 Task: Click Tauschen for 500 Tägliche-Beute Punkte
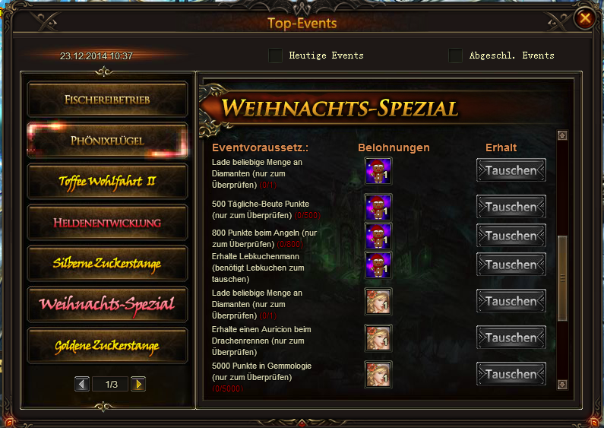tap(511, 207)
